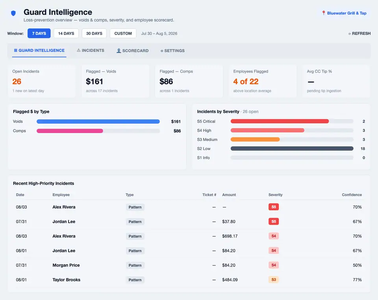Click the S1 Info empty bar
Viewport: 378px width, 300px height.
coord(292,157)
